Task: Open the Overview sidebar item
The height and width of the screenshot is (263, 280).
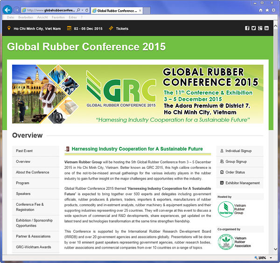Action: [35, 162]
